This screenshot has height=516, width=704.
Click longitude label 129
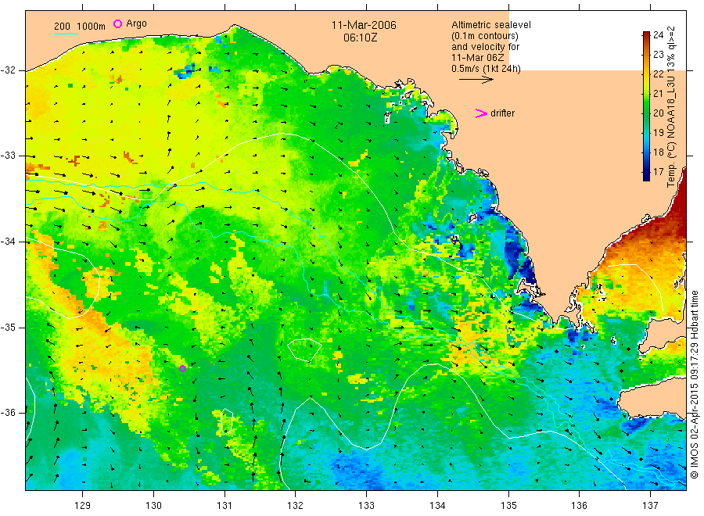click(x=83, y=506)
